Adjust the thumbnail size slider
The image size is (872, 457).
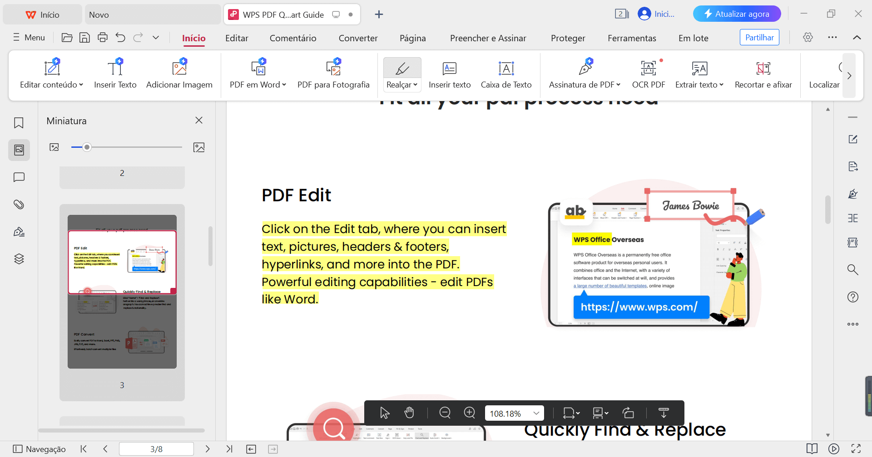[86, 146]
